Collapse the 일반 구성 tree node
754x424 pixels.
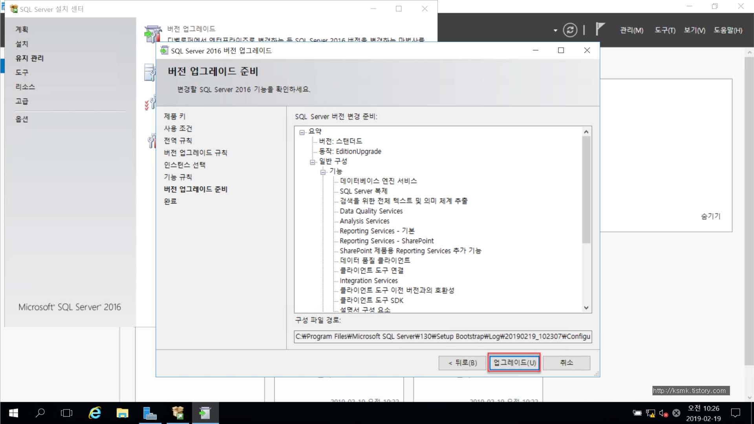tap(313, 162)
